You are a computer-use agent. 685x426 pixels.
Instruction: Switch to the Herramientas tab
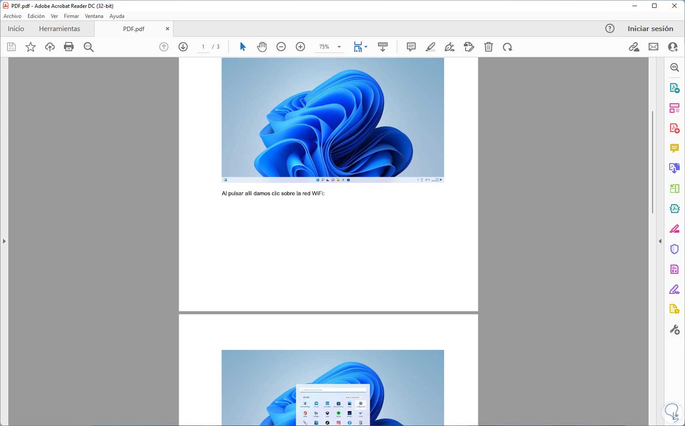[x=60, y=28]
